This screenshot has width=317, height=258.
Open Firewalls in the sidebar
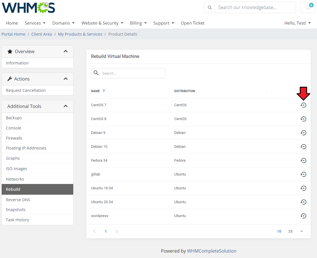(x=37, y=138)
